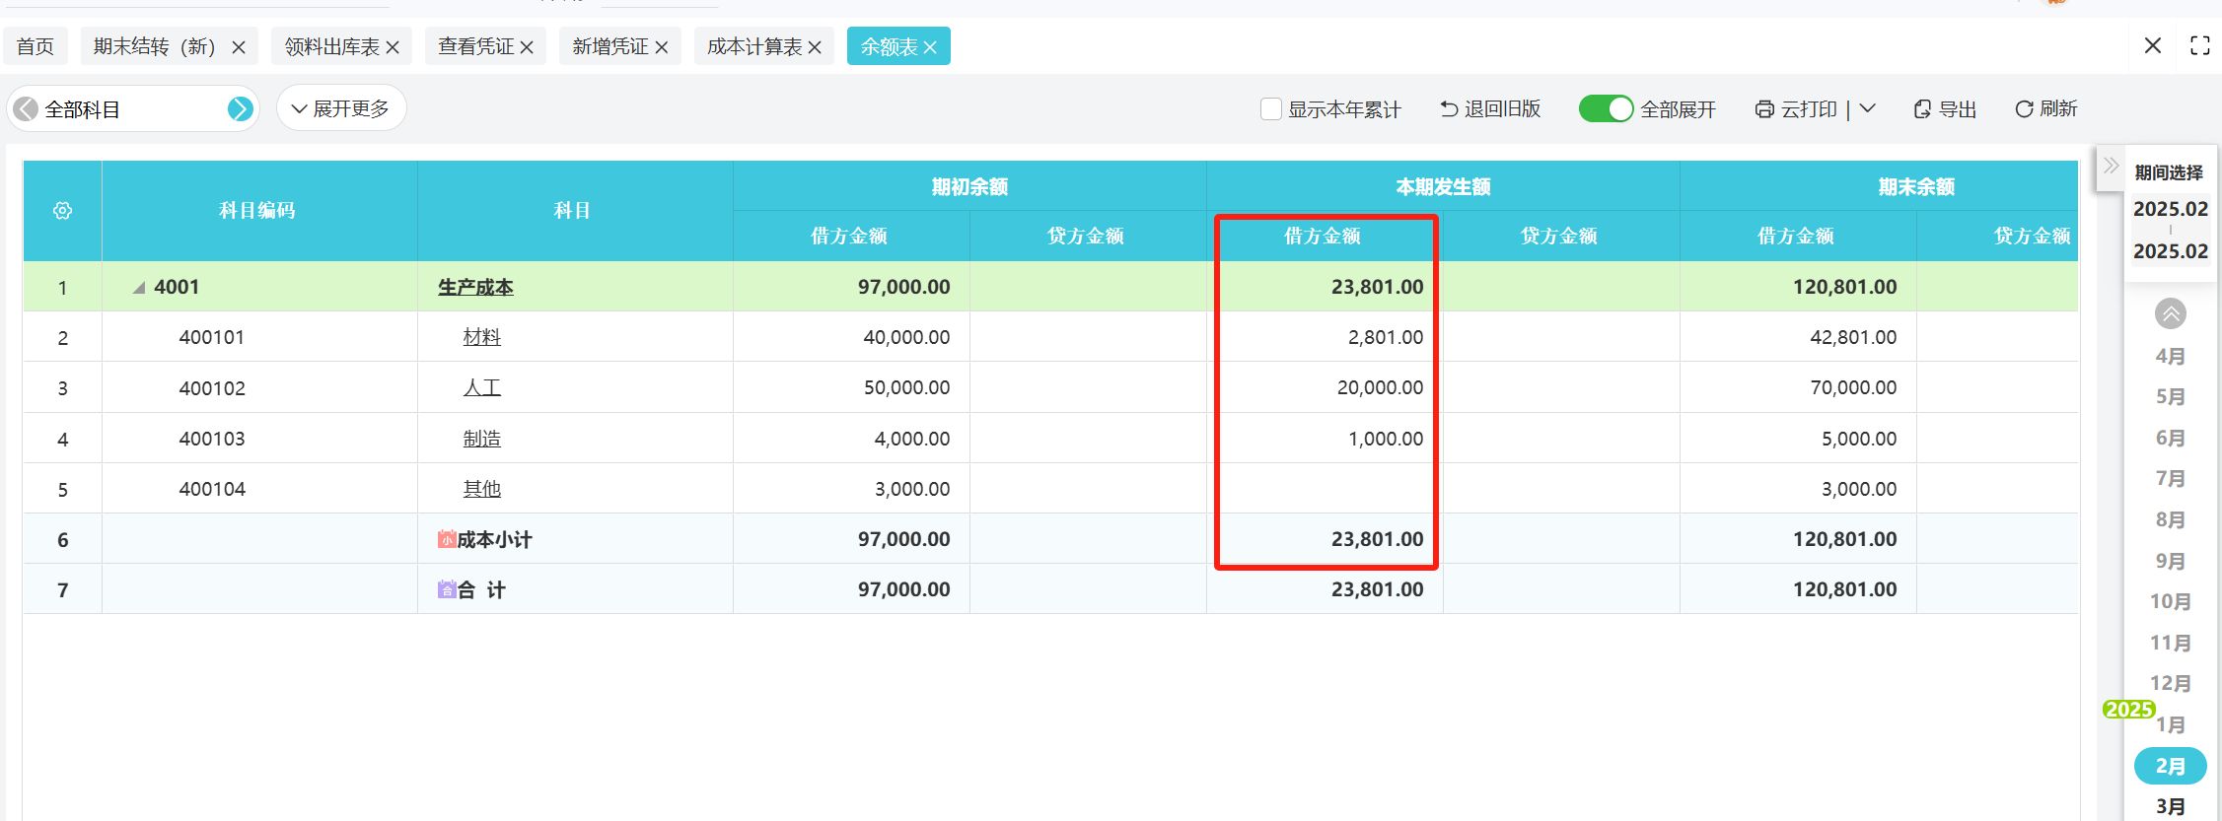The height and width of the screenshot is (821, 2222).
Task: Click the cloud print printer icon
Action: click(1764, 109)
